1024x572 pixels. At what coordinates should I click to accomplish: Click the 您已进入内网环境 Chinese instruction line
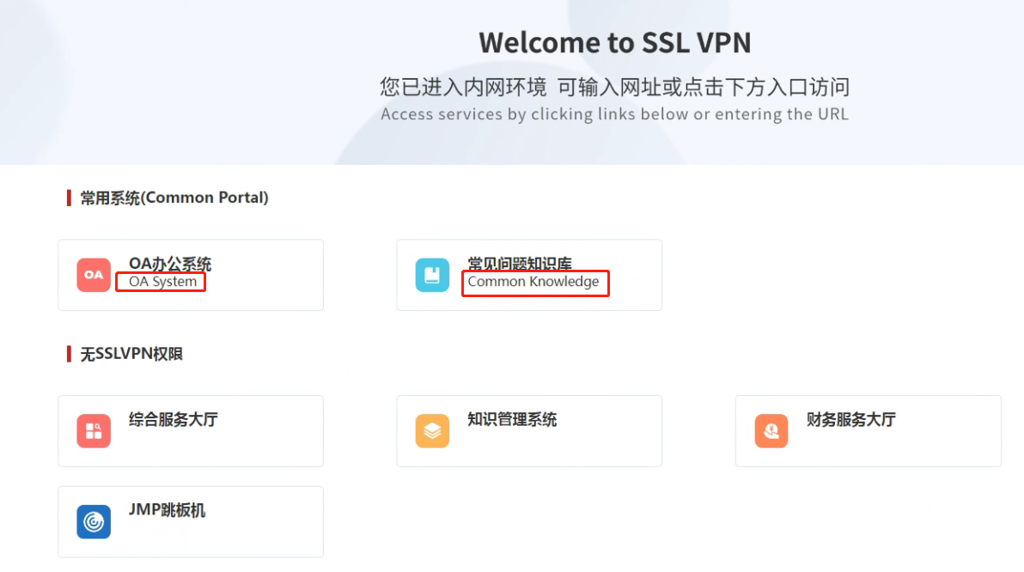click(614, 87)
